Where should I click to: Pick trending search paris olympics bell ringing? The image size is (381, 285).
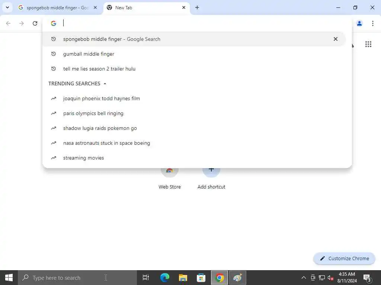pos(194,113)
